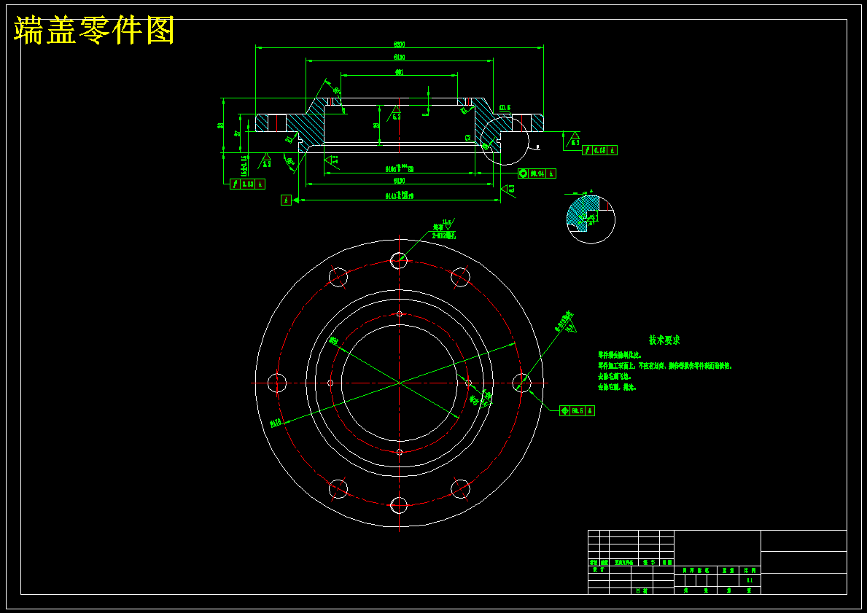Click the center point of the flange plan view
867x613 pixels.
click(x=399, y=383)
